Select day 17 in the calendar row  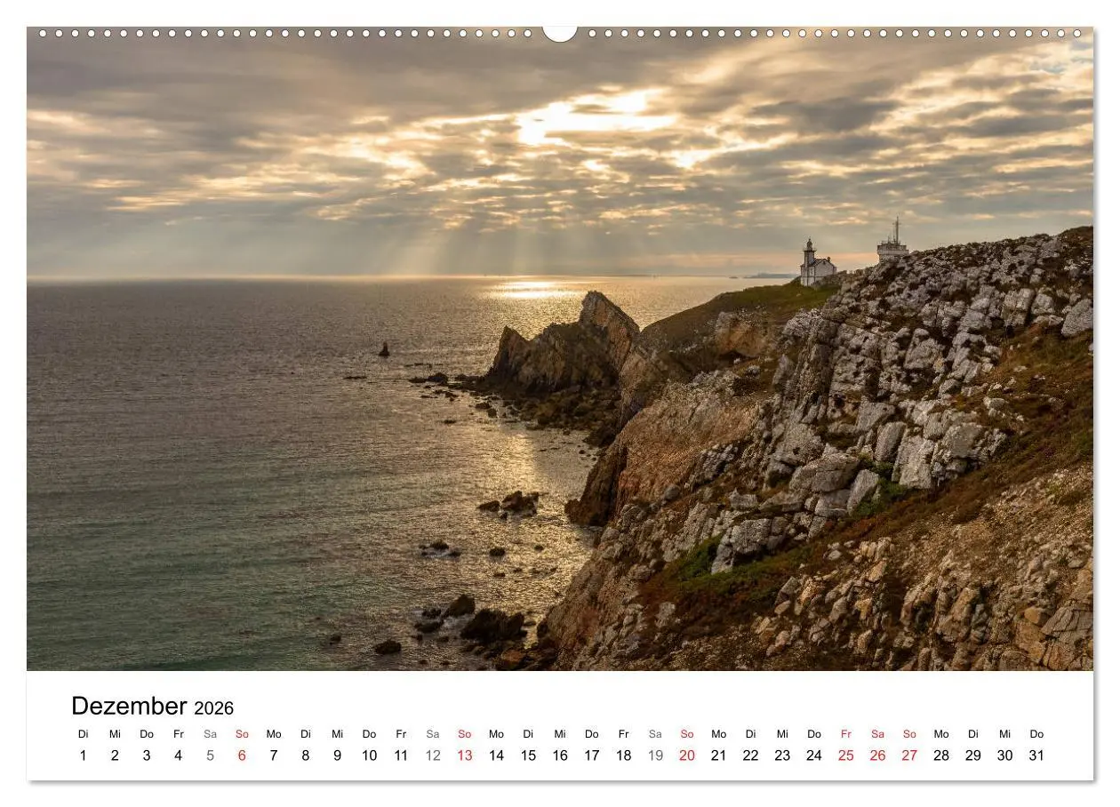[592, 755]
